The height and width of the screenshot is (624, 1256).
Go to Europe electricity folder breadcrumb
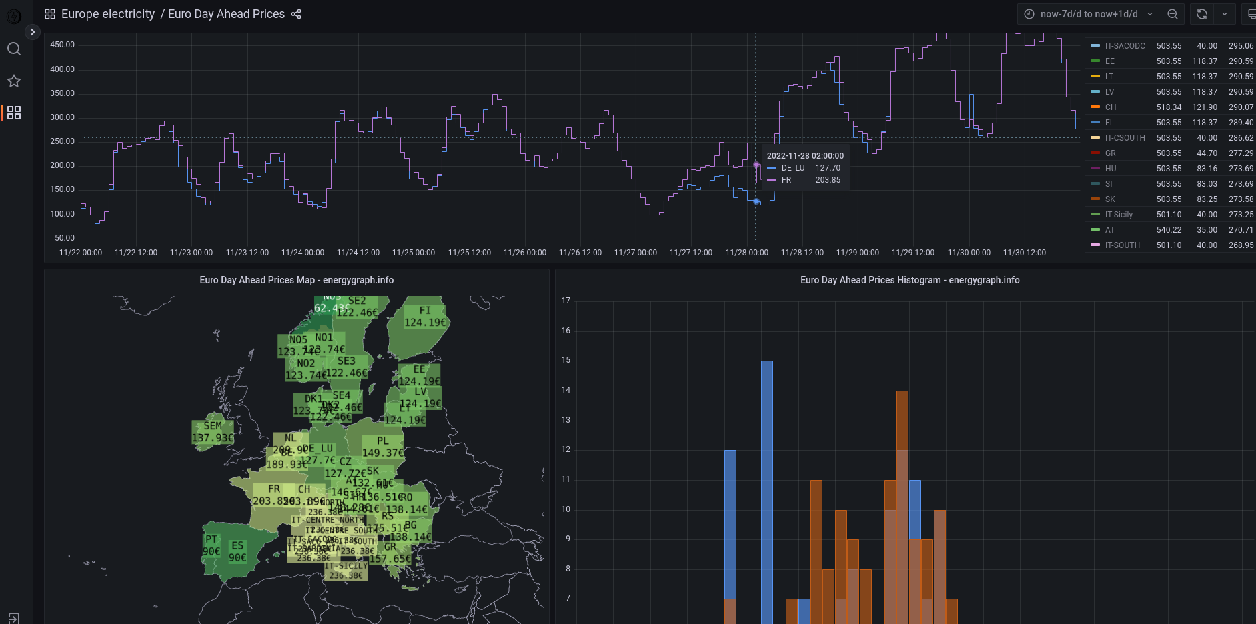click(108, 14)
